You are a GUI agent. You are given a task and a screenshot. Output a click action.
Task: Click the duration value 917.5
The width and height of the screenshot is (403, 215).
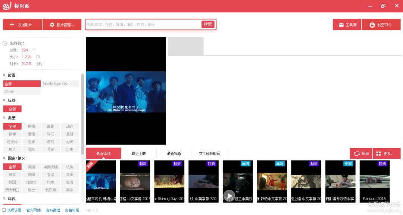[26, 63]
